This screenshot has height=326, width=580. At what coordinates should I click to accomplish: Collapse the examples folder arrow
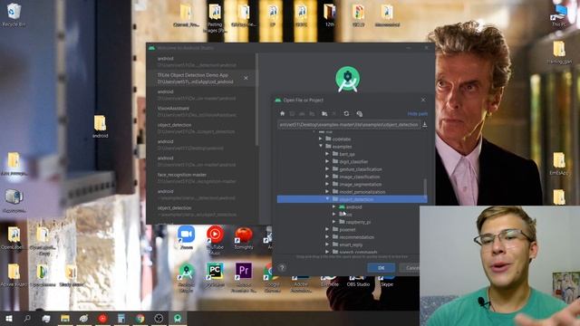point(320,147)
